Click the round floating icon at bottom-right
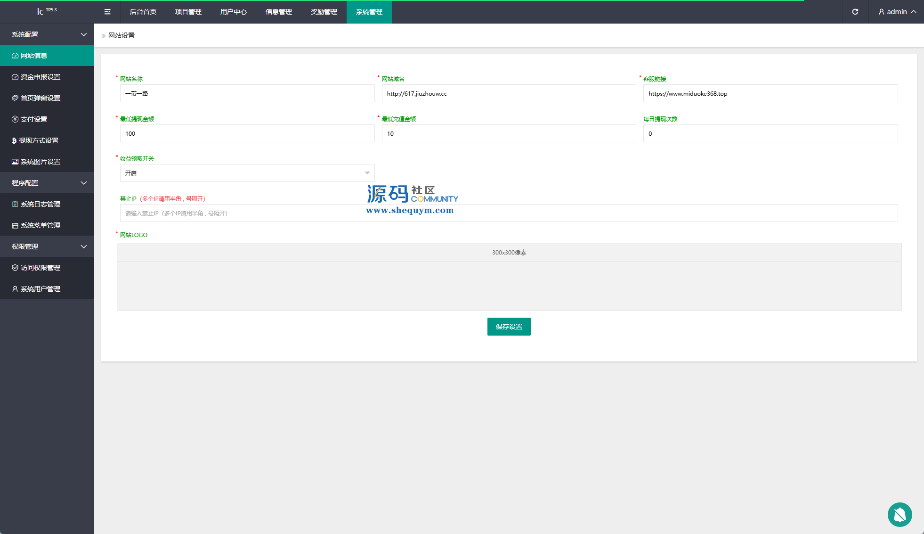Screen dimensions: 924x534 [900, 514]
